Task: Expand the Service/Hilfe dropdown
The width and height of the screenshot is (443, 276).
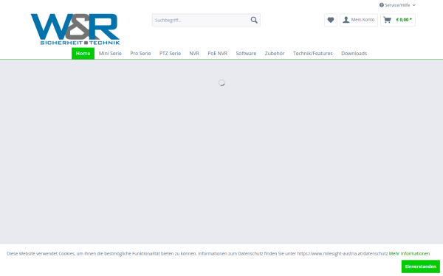Action: [x=397, y=5]
